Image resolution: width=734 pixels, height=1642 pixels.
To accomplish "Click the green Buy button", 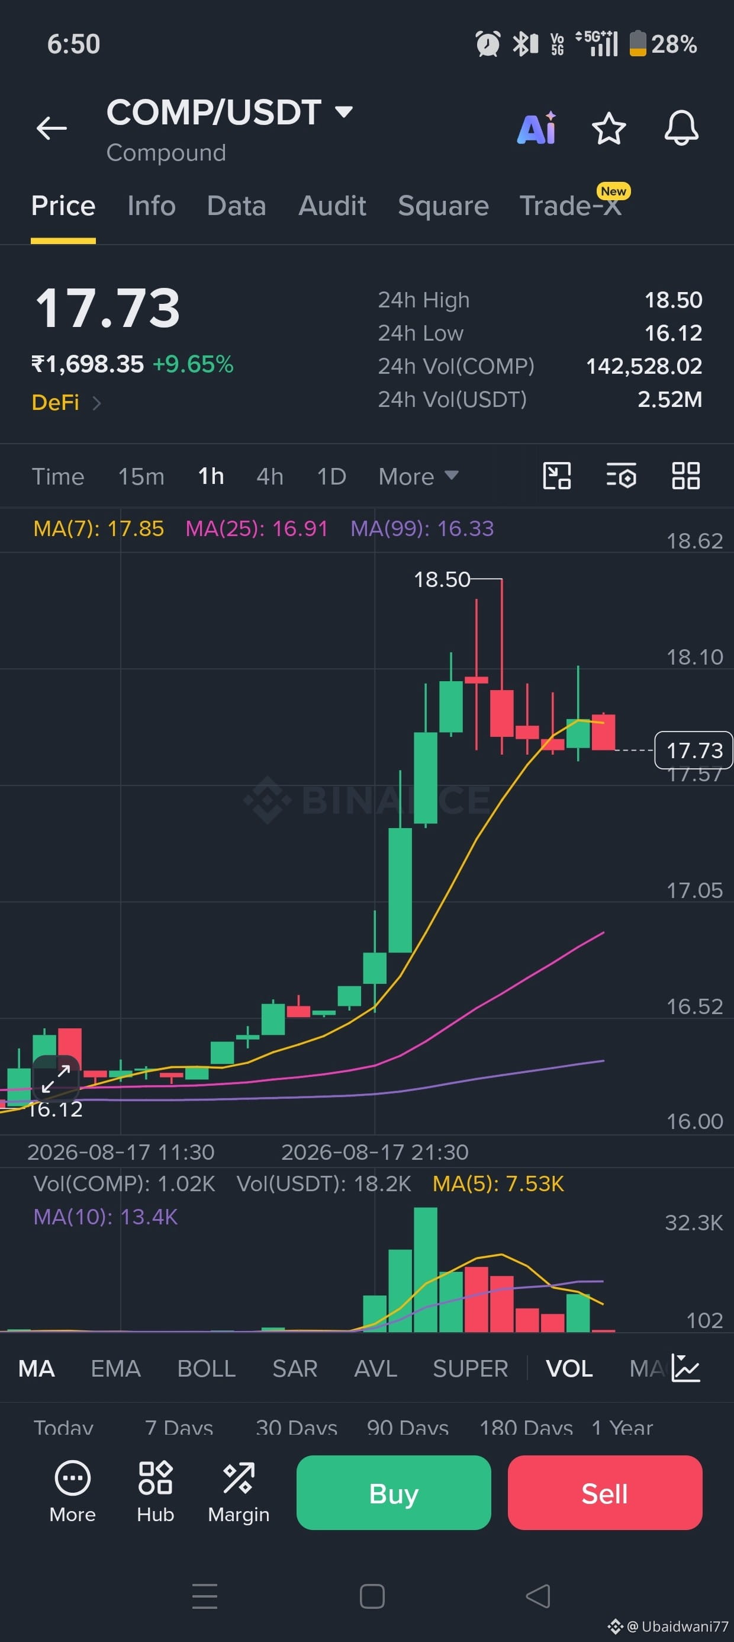I will tap(394, 1492).
